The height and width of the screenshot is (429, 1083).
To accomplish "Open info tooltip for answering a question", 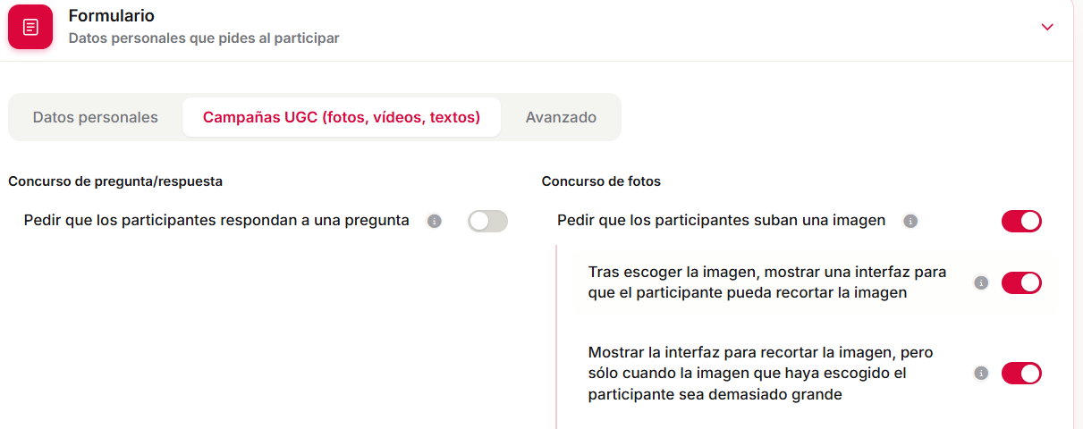I will click(435, 221).
